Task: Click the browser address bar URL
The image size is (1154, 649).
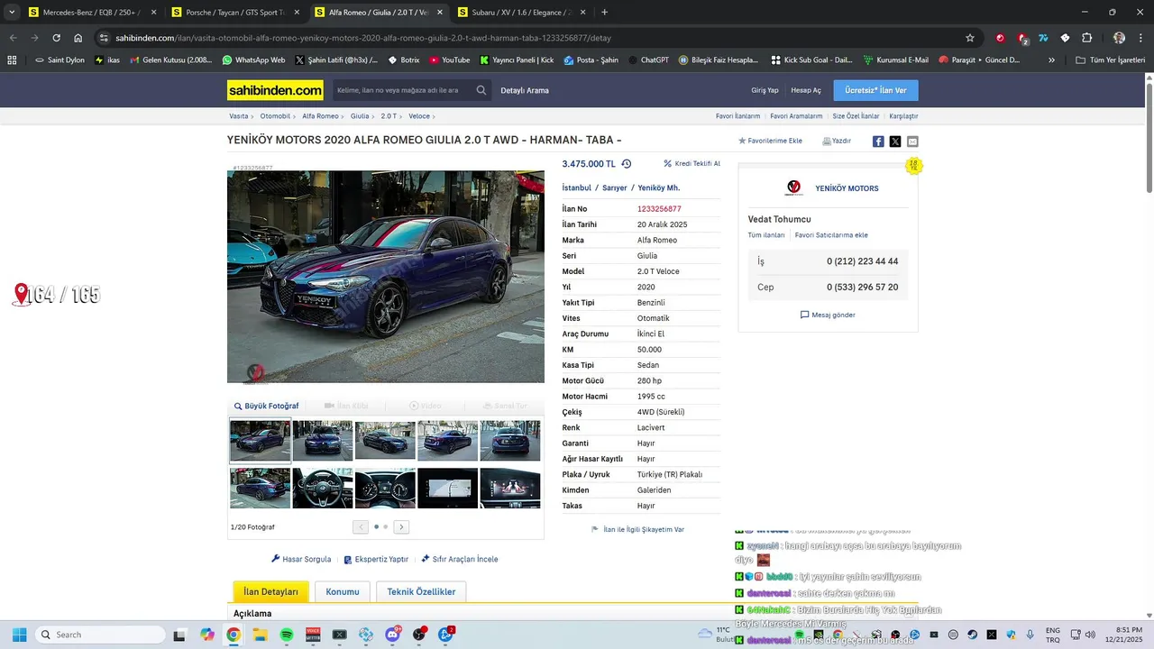Action: pos(363,38)
